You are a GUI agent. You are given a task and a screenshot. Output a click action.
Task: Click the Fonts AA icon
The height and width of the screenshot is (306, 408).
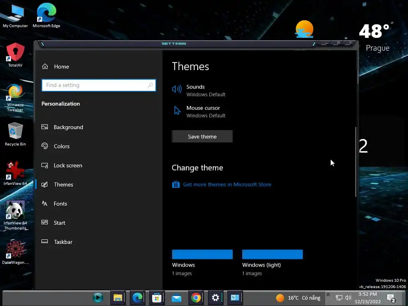[45, 203]
